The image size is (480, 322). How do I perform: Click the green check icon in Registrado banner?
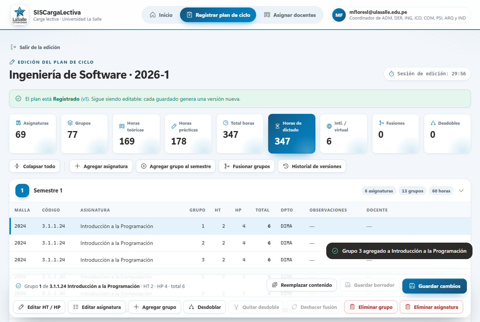18,99
